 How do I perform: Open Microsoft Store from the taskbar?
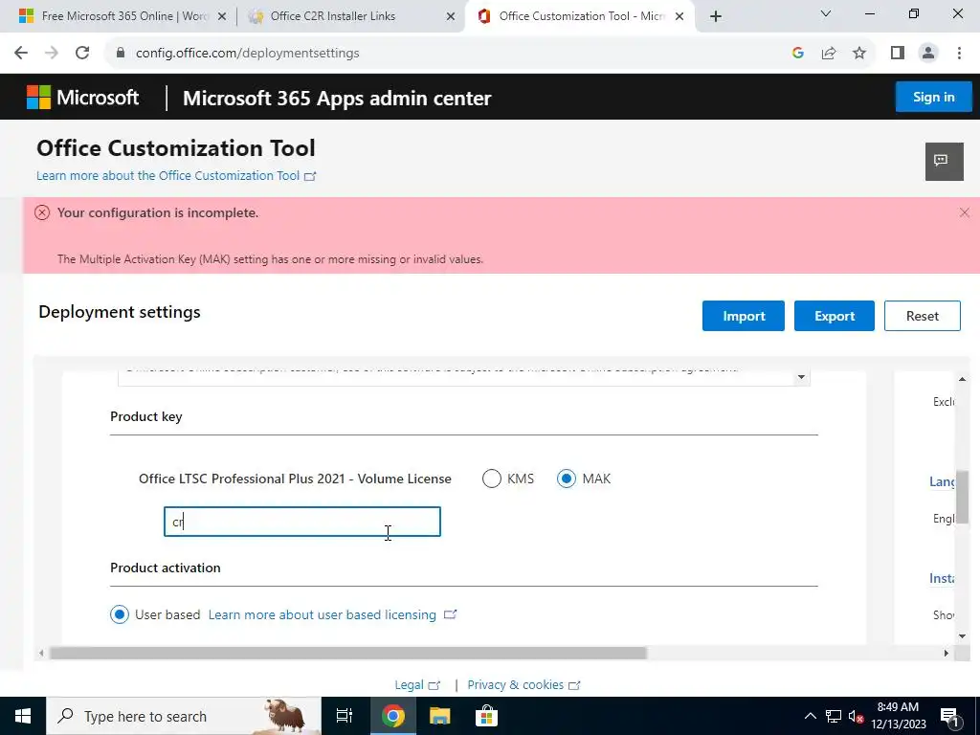click(x=486, y=716)
